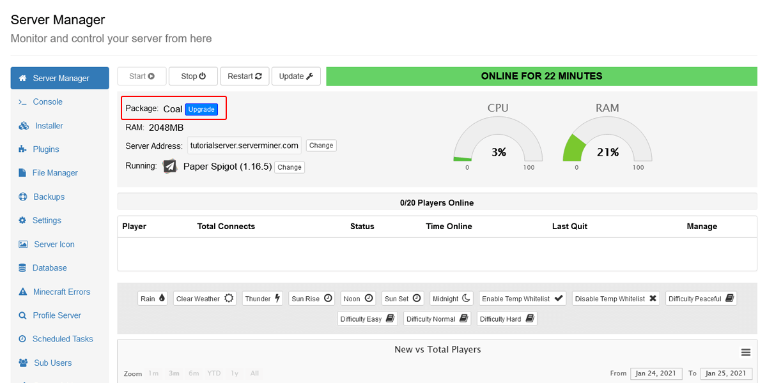Click the 2048MB RAM value
The height and width of the screenshot is (383, 767).
coord(166,128)
